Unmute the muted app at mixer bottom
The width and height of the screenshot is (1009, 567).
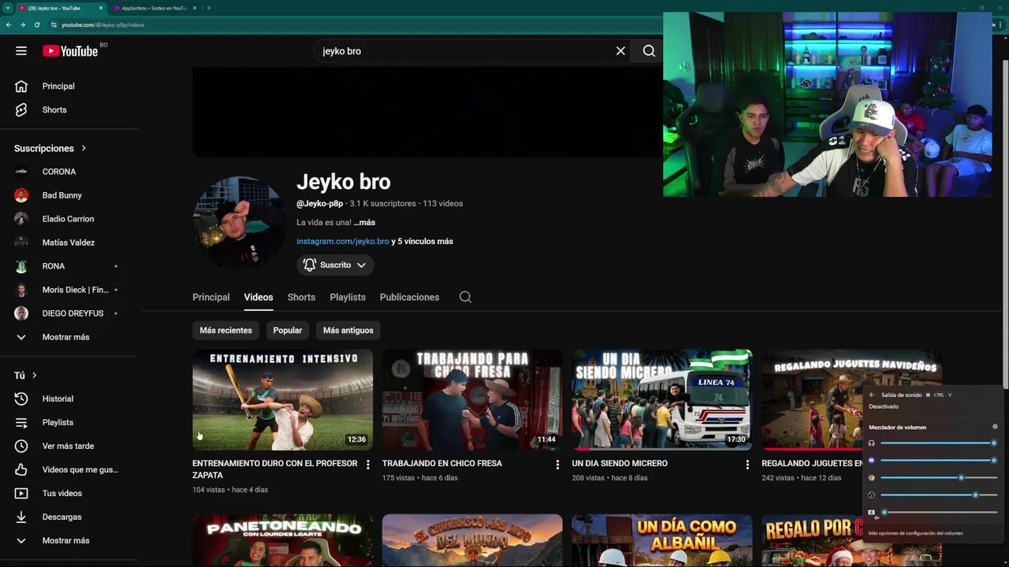[x=872, y=513]
